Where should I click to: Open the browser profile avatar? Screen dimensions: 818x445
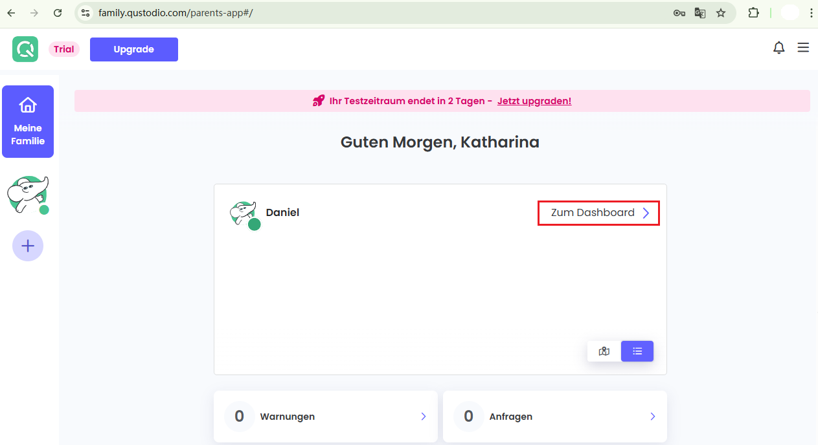pos(790,13)
